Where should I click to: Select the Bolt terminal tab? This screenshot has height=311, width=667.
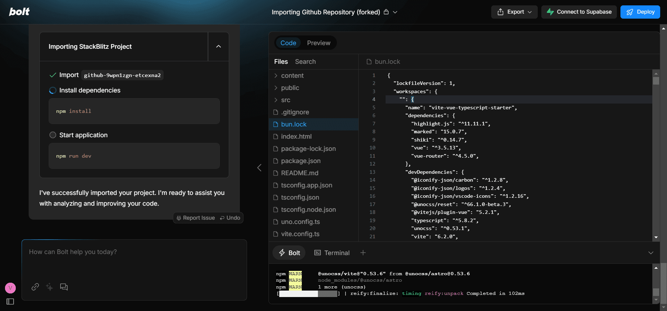[x=289, y=253]
